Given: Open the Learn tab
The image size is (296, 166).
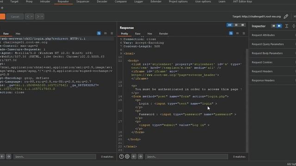Looking at the screenshot, I should pyautogui.click(x=222, y=1).
